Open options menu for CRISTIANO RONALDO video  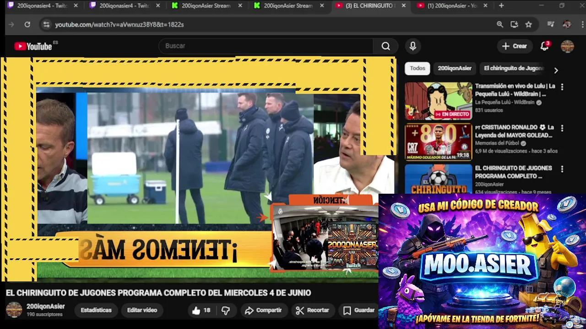pyautogui.click(x=562, y=128)
